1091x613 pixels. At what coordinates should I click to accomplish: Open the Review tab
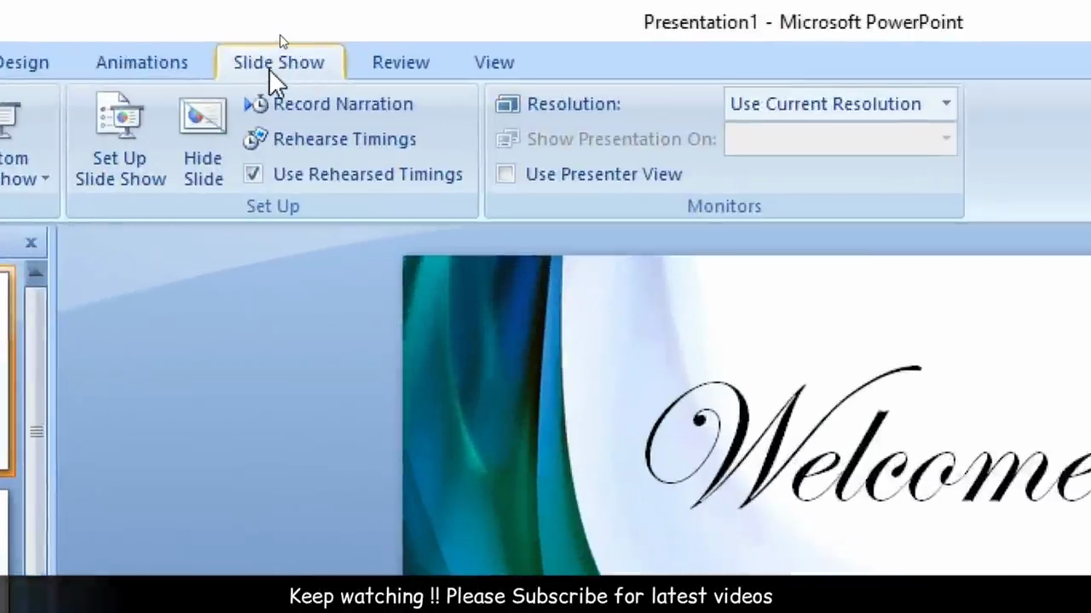(x=401, y=62)
